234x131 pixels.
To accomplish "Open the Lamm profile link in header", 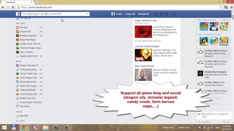I will 119,14.
